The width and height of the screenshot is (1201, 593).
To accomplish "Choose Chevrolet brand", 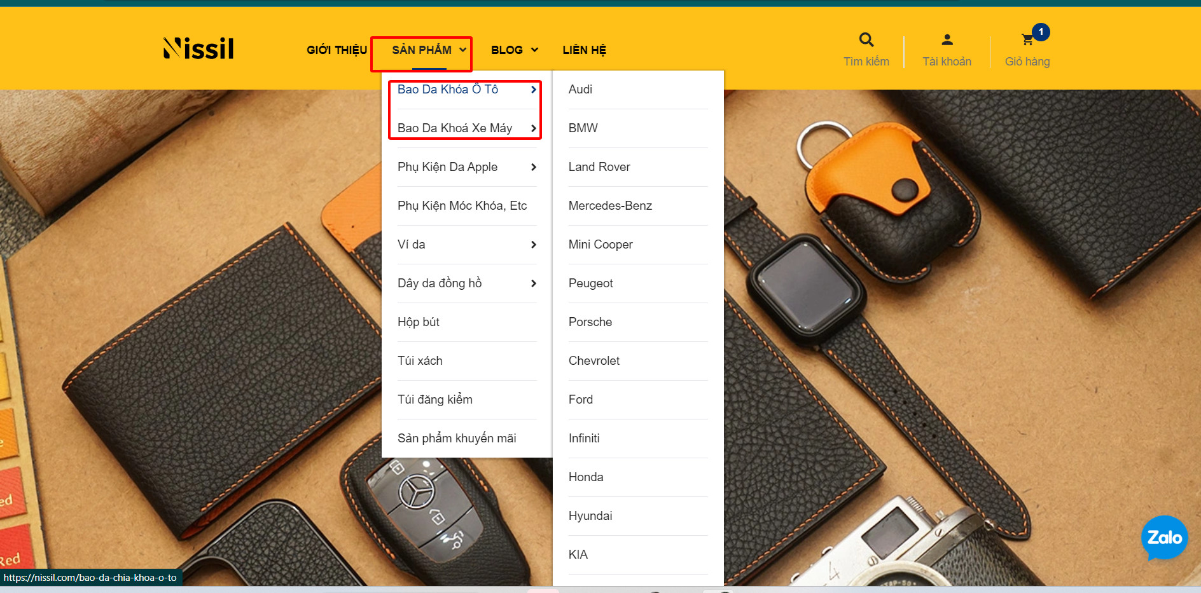I will click(x=594, y=361).
